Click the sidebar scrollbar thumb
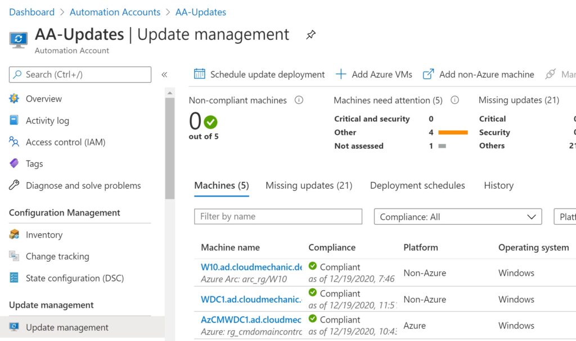The height and width of the screenshot is (341, 576). click(170, 148)
